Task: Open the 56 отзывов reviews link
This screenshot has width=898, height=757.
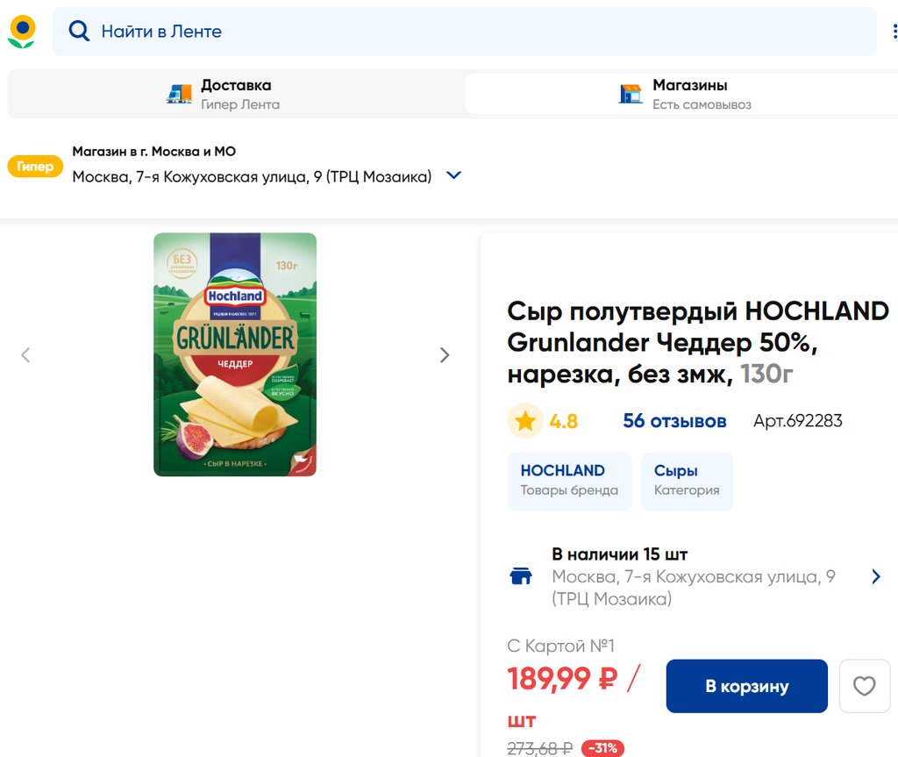Action: 674,421
